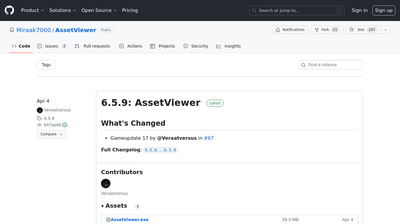Image resolution: width=400 pixels, height=224 pixels.
Task: Open the star list dropdown arrow
Action: coord(385,29)
